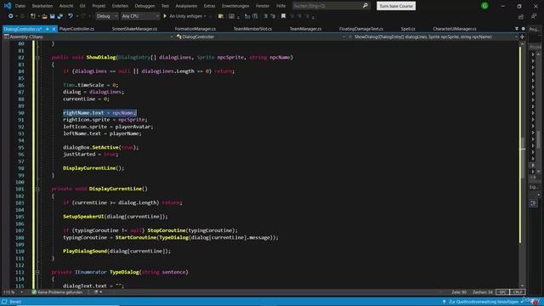Click the Bereit status icon
The image size is (544, 306).
click(x=4, y=302)
